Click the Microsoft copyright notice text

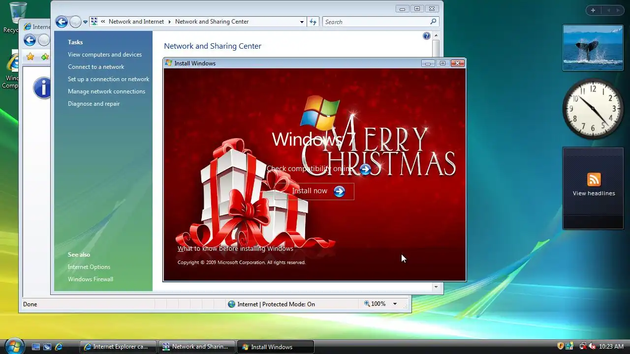pyautogui.click(x=241, y=263)
